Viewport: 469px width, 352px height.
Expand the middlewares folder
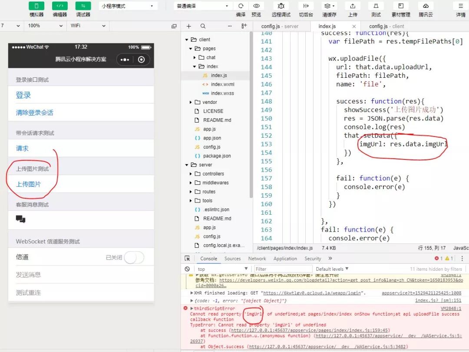pos(191,183)
